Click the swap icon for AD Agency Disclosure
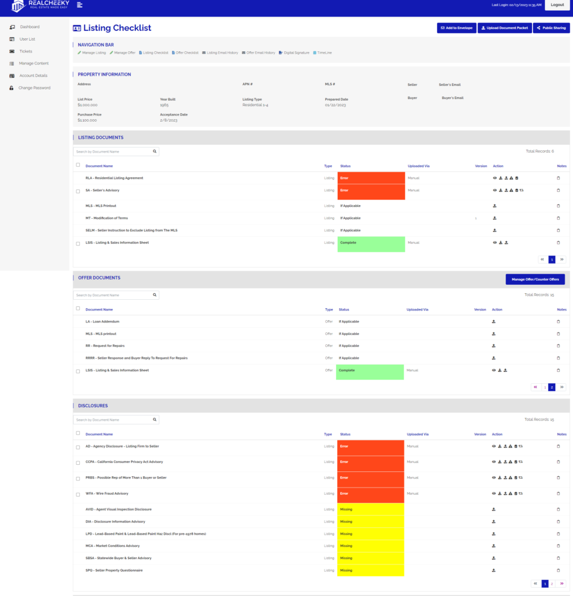The height and width of the screenshot is (596, 573). click(522, 446)
